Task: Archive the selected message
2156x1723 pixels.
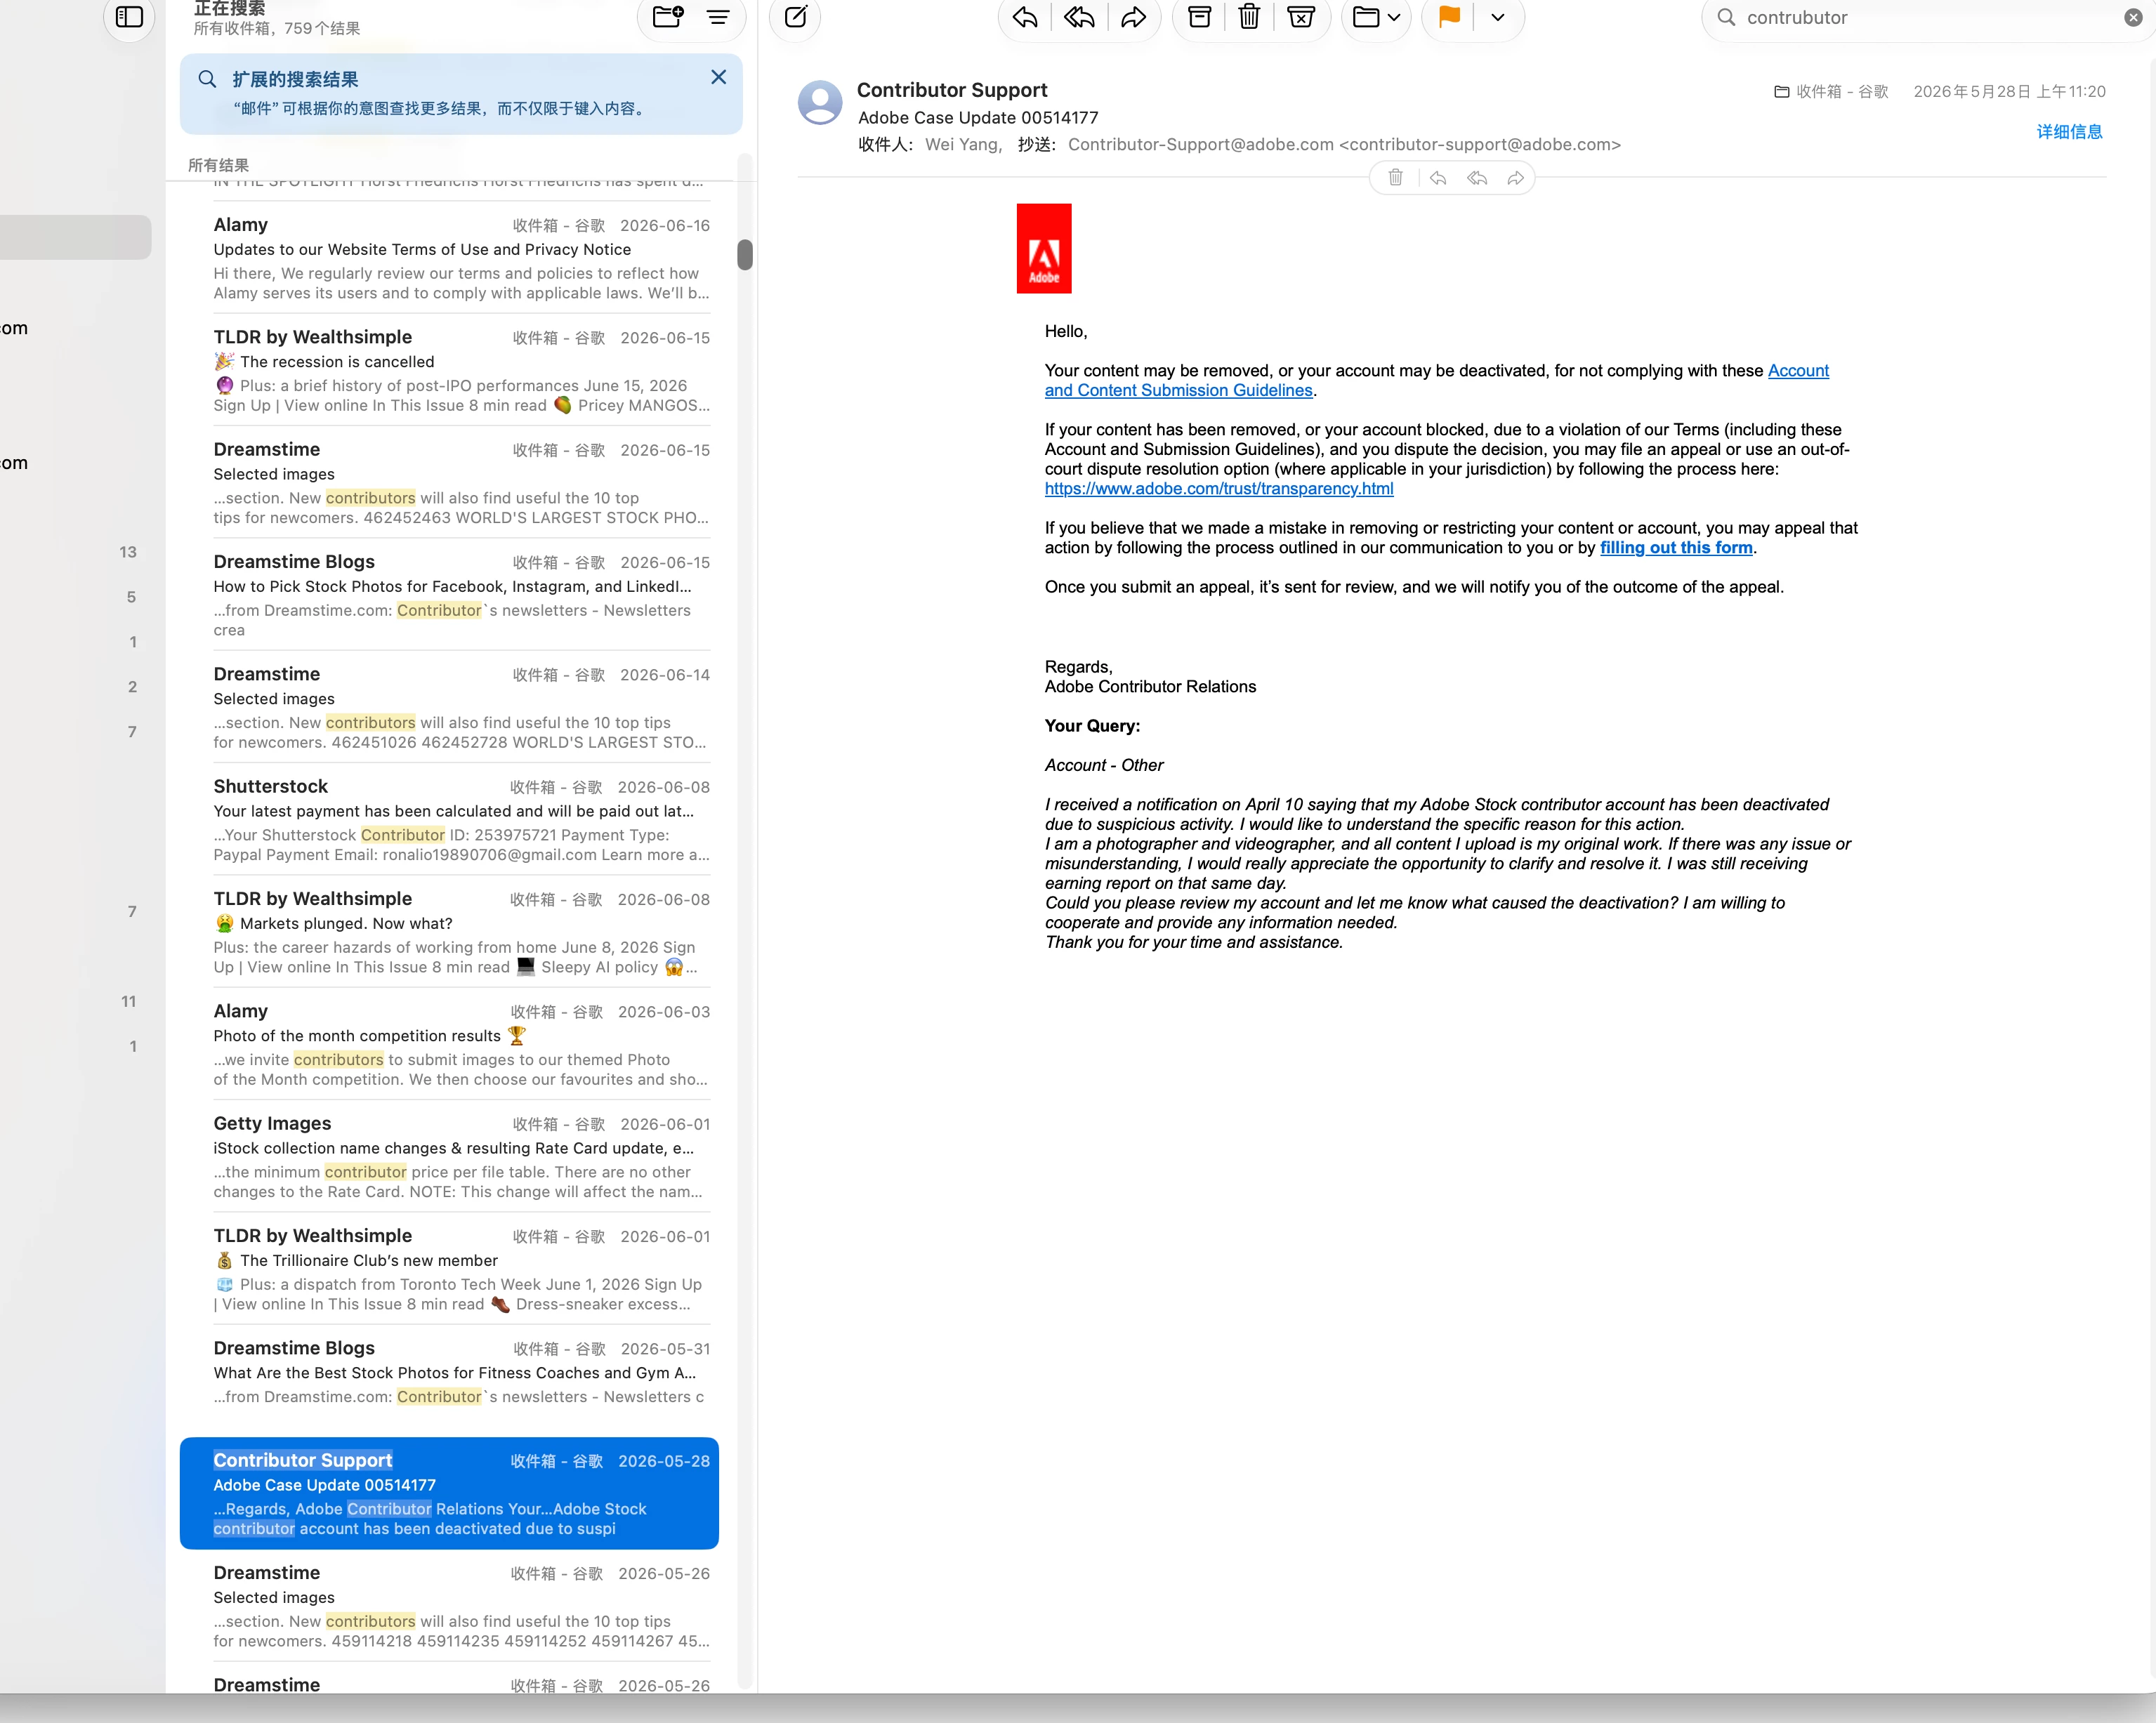Action: pyautogui.click(x=1199, y=17)
